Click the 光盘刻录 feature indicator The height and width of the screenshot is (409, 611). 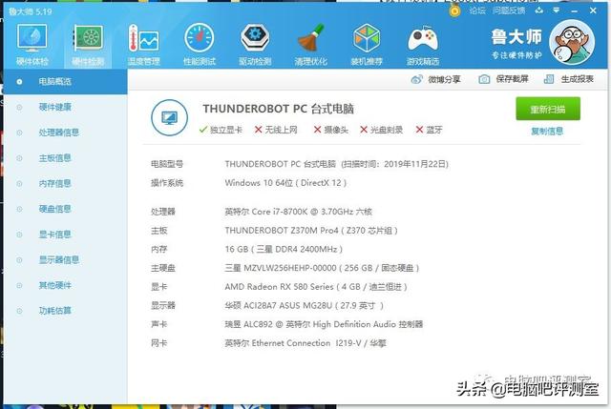(x=381, y=130)
